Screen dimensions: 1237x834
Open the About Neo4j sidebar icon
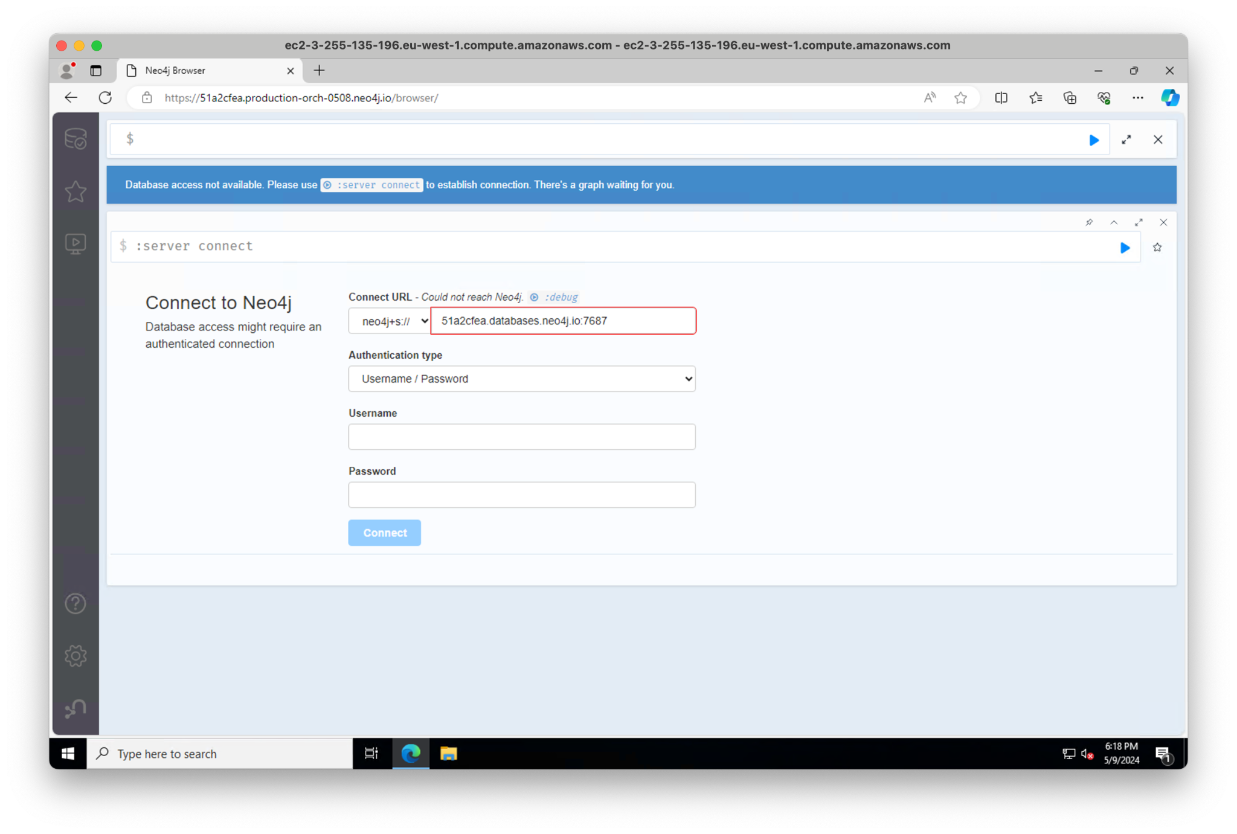click(76, 708)
